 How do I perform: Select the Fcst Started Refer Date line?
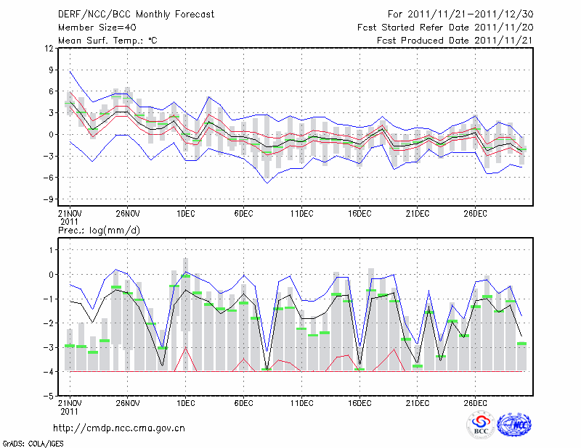point(445,28)
